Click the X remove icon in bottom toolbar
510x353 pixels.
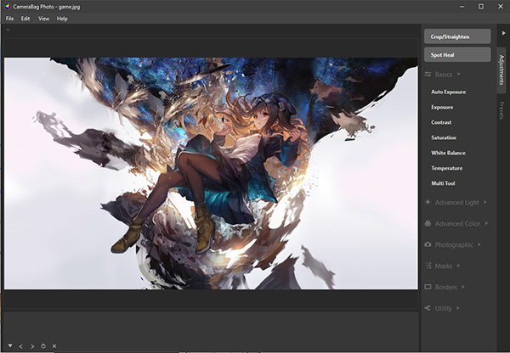[x=54, y=345]
